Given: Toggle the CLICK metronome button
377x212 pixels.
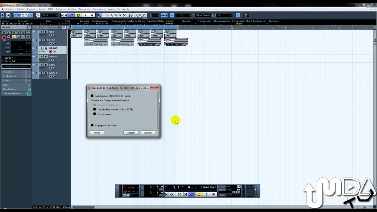Looking at the screenshot, I should tap(222, 187).
